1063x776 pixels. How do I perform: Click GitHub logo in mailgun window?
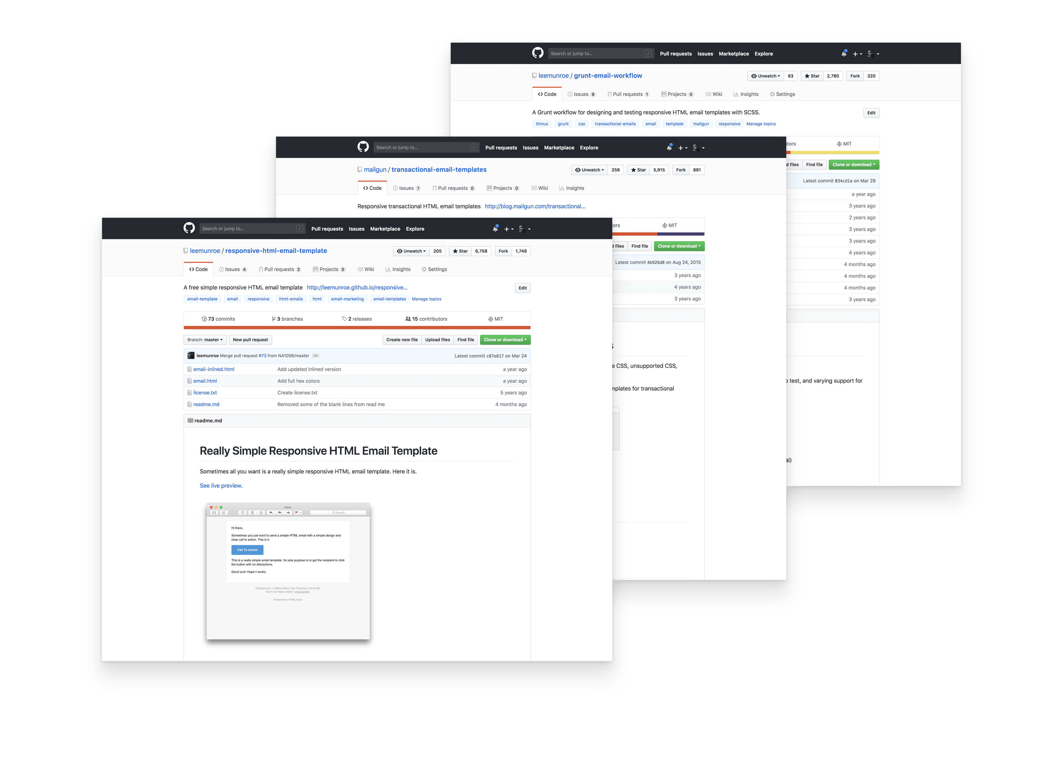coord(363,147)
